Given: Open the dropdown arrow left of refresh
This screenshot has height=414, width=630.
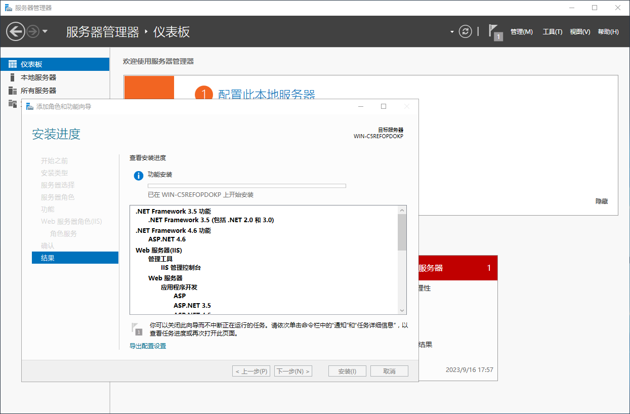Looking at the screenshot, I should point(452,32).
